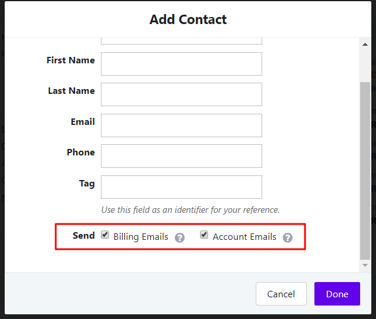The image size is (376, 319).
Task: Click the Add Contact dialog title
Action: coord(188,19)
